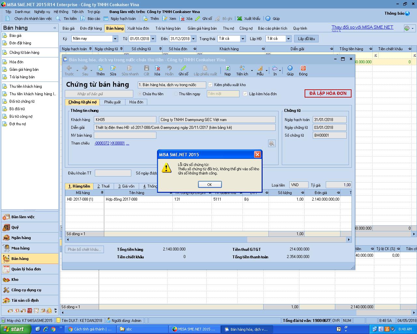417x334 pixels.
Task: Click the Lấy dữ liệu button
Action: (307, 38)
